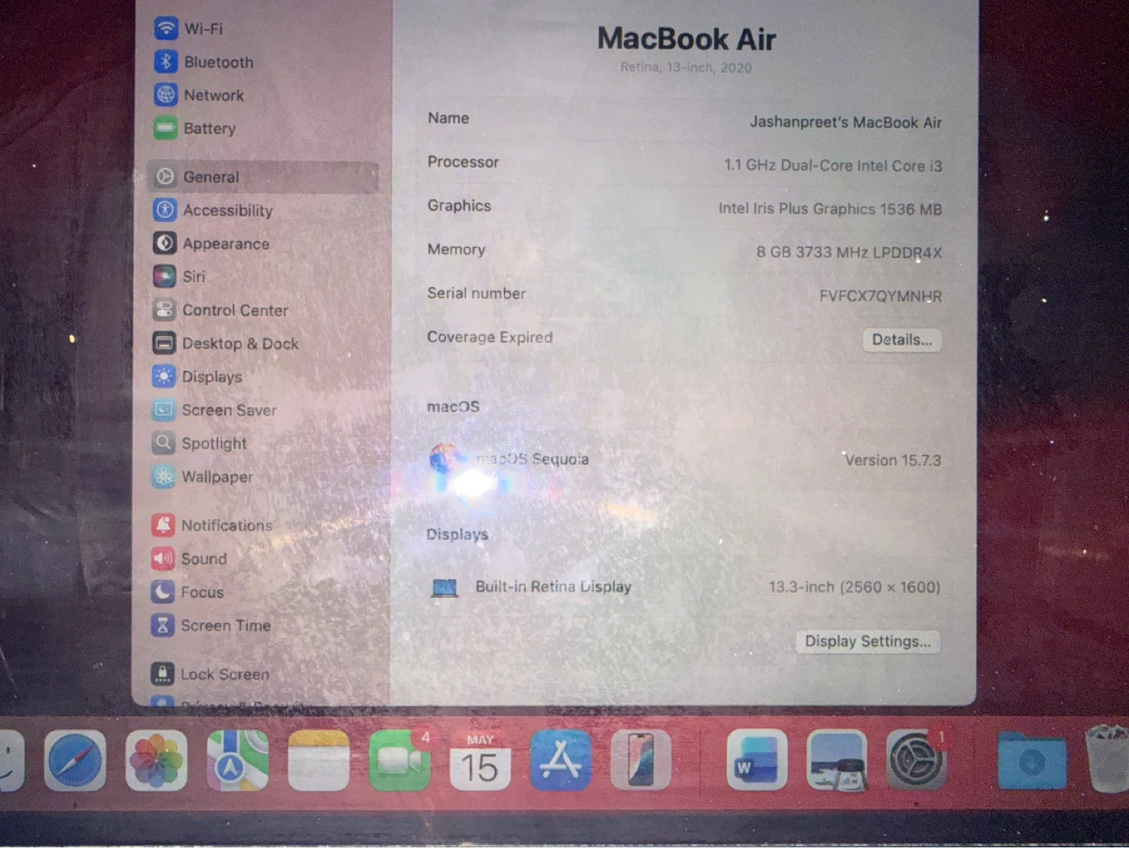This screenshot has width=1129, height=848.
Task: Click the Built-in Retina Display icon
Action: (x=445, y=588)
